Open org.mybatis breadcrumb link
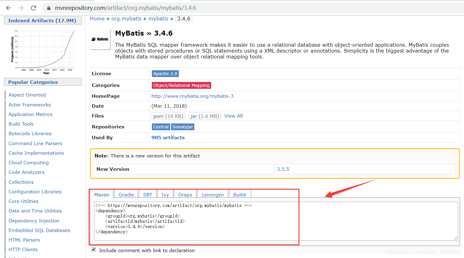464x258 pixels. [x=126, y=19]
